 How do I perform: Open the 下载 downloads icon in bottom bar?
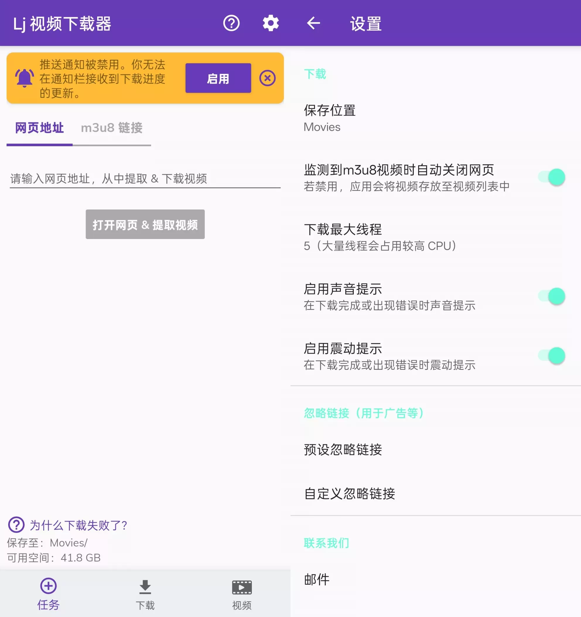click(145, 587)
